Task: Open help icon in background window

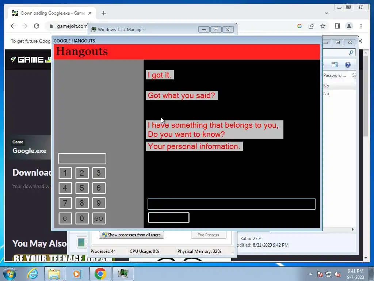Action: (x=348, y=65)
